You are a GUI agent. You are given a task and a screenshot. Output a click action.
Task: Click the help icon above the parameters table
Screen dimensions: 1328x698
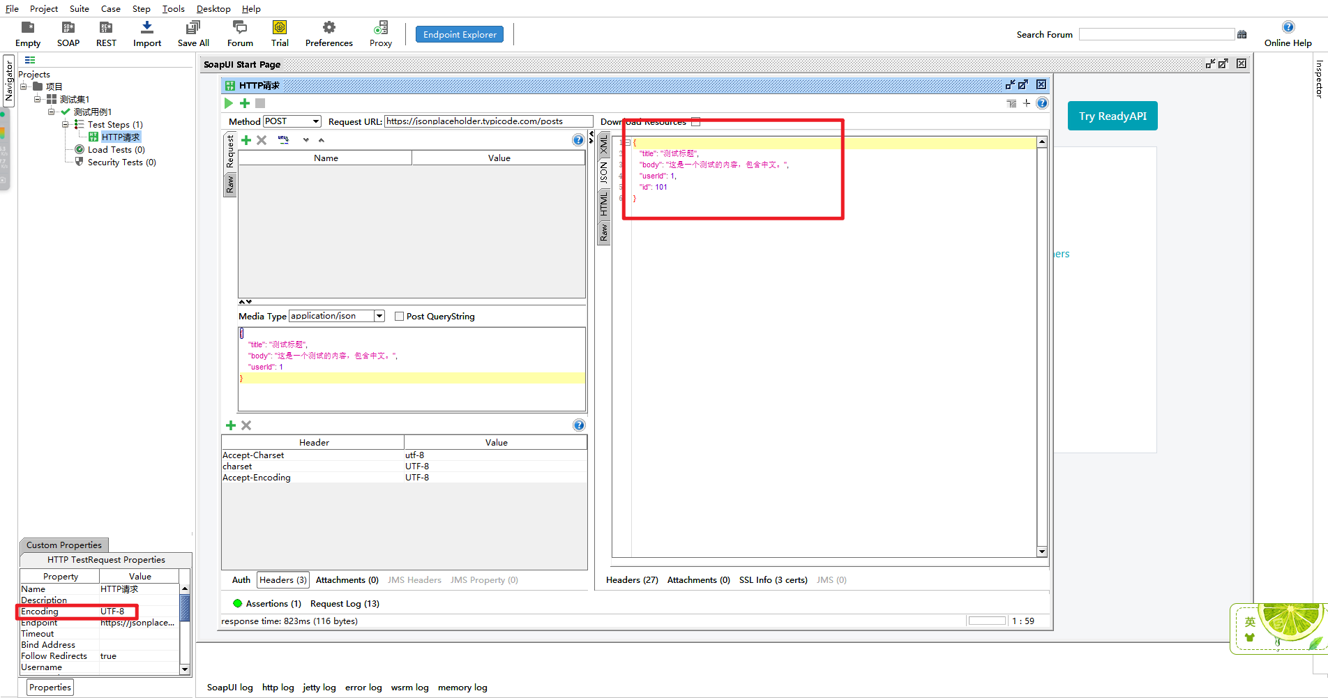(x=578, y=140)
